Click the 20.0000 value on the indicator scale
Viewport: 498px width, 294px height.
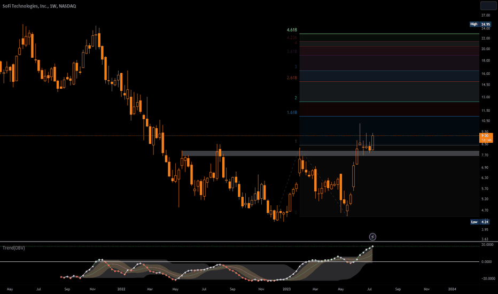point(487,245)
